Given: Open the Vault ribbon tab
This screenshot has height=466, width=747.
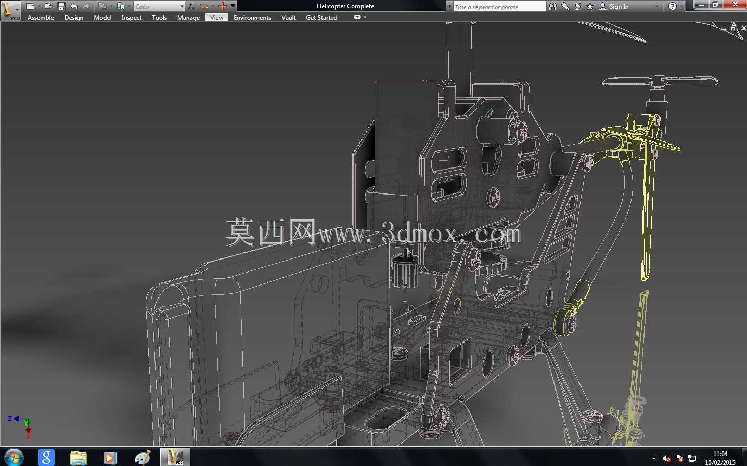Looking at the screenshot, I should point(289,18).
